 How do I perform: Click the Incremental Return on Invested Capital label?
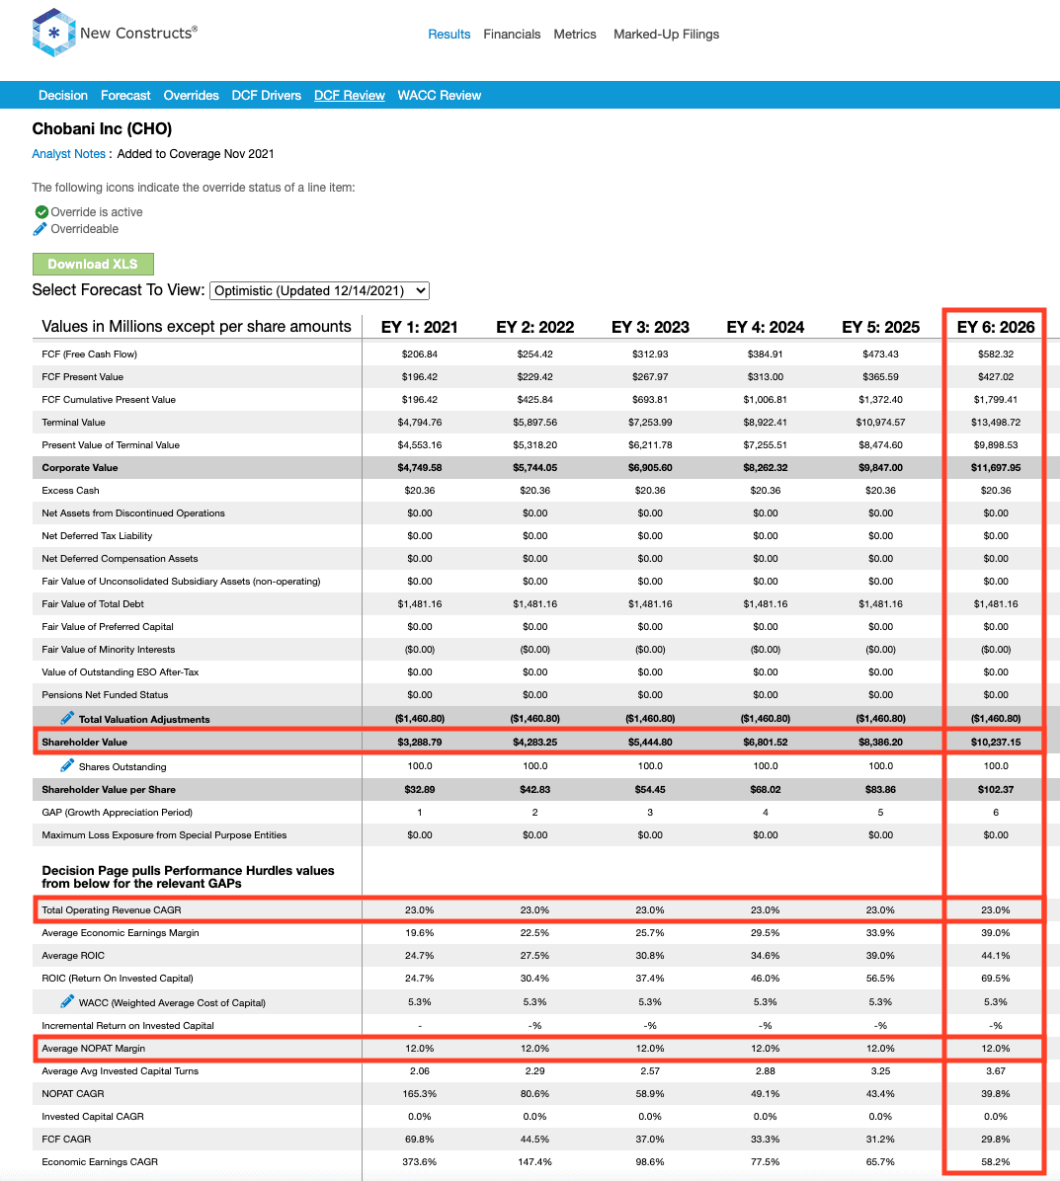128,1025
